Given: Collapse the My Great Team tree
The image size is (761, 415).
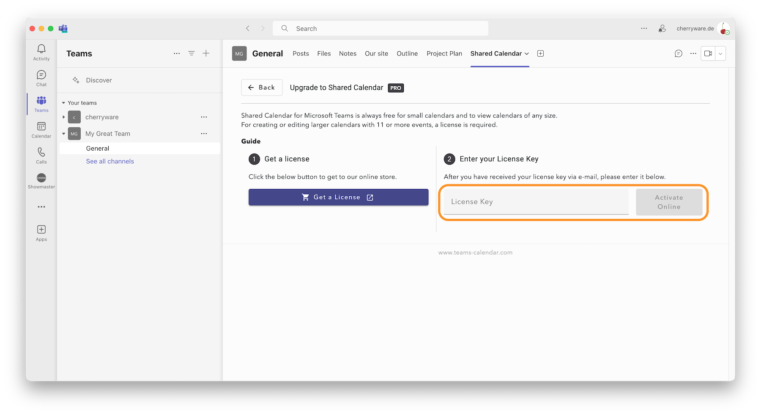Looking at the screenshot, I should click(x=64, y=134).
